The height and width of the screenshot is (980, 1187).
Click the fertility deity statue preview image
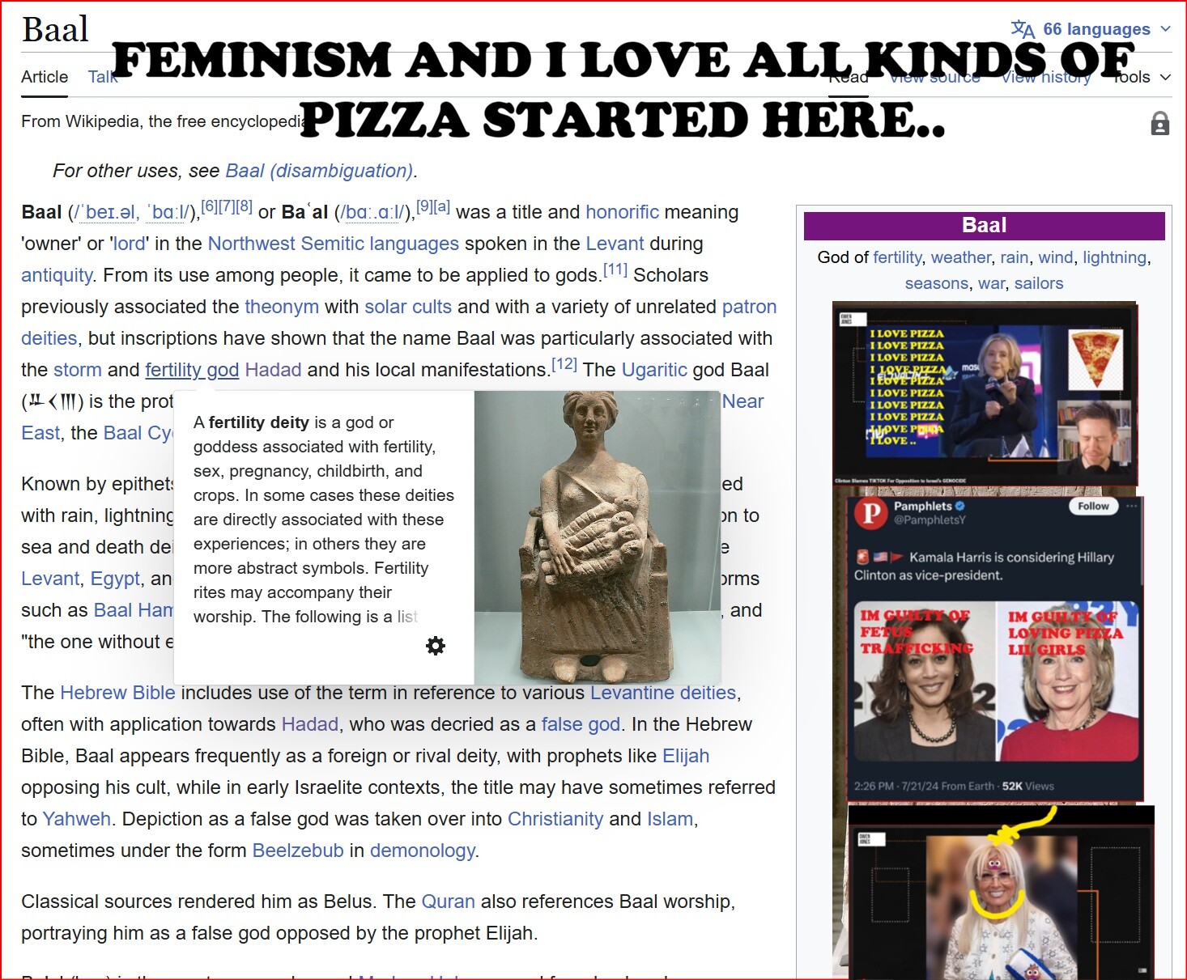tap(597, 537)
